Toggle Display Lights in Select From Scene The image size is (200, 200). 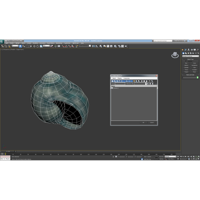117,81
